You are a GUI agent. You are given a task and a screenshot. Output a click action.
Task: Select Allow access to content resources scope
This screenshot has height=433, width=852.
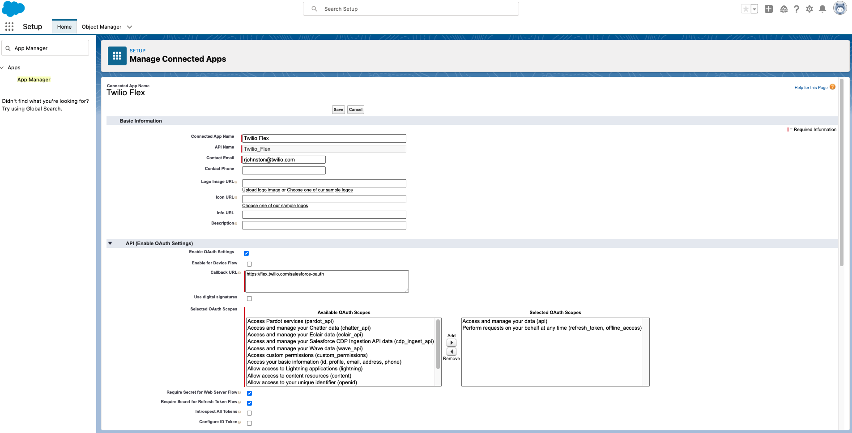tap(299, 376)
